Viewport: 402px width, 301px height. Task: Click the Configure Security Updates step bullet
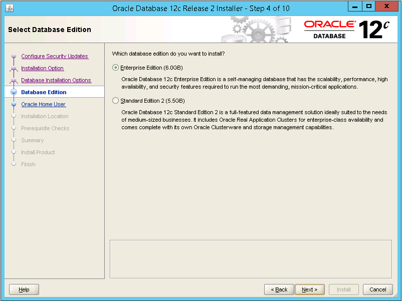point(14,57)
